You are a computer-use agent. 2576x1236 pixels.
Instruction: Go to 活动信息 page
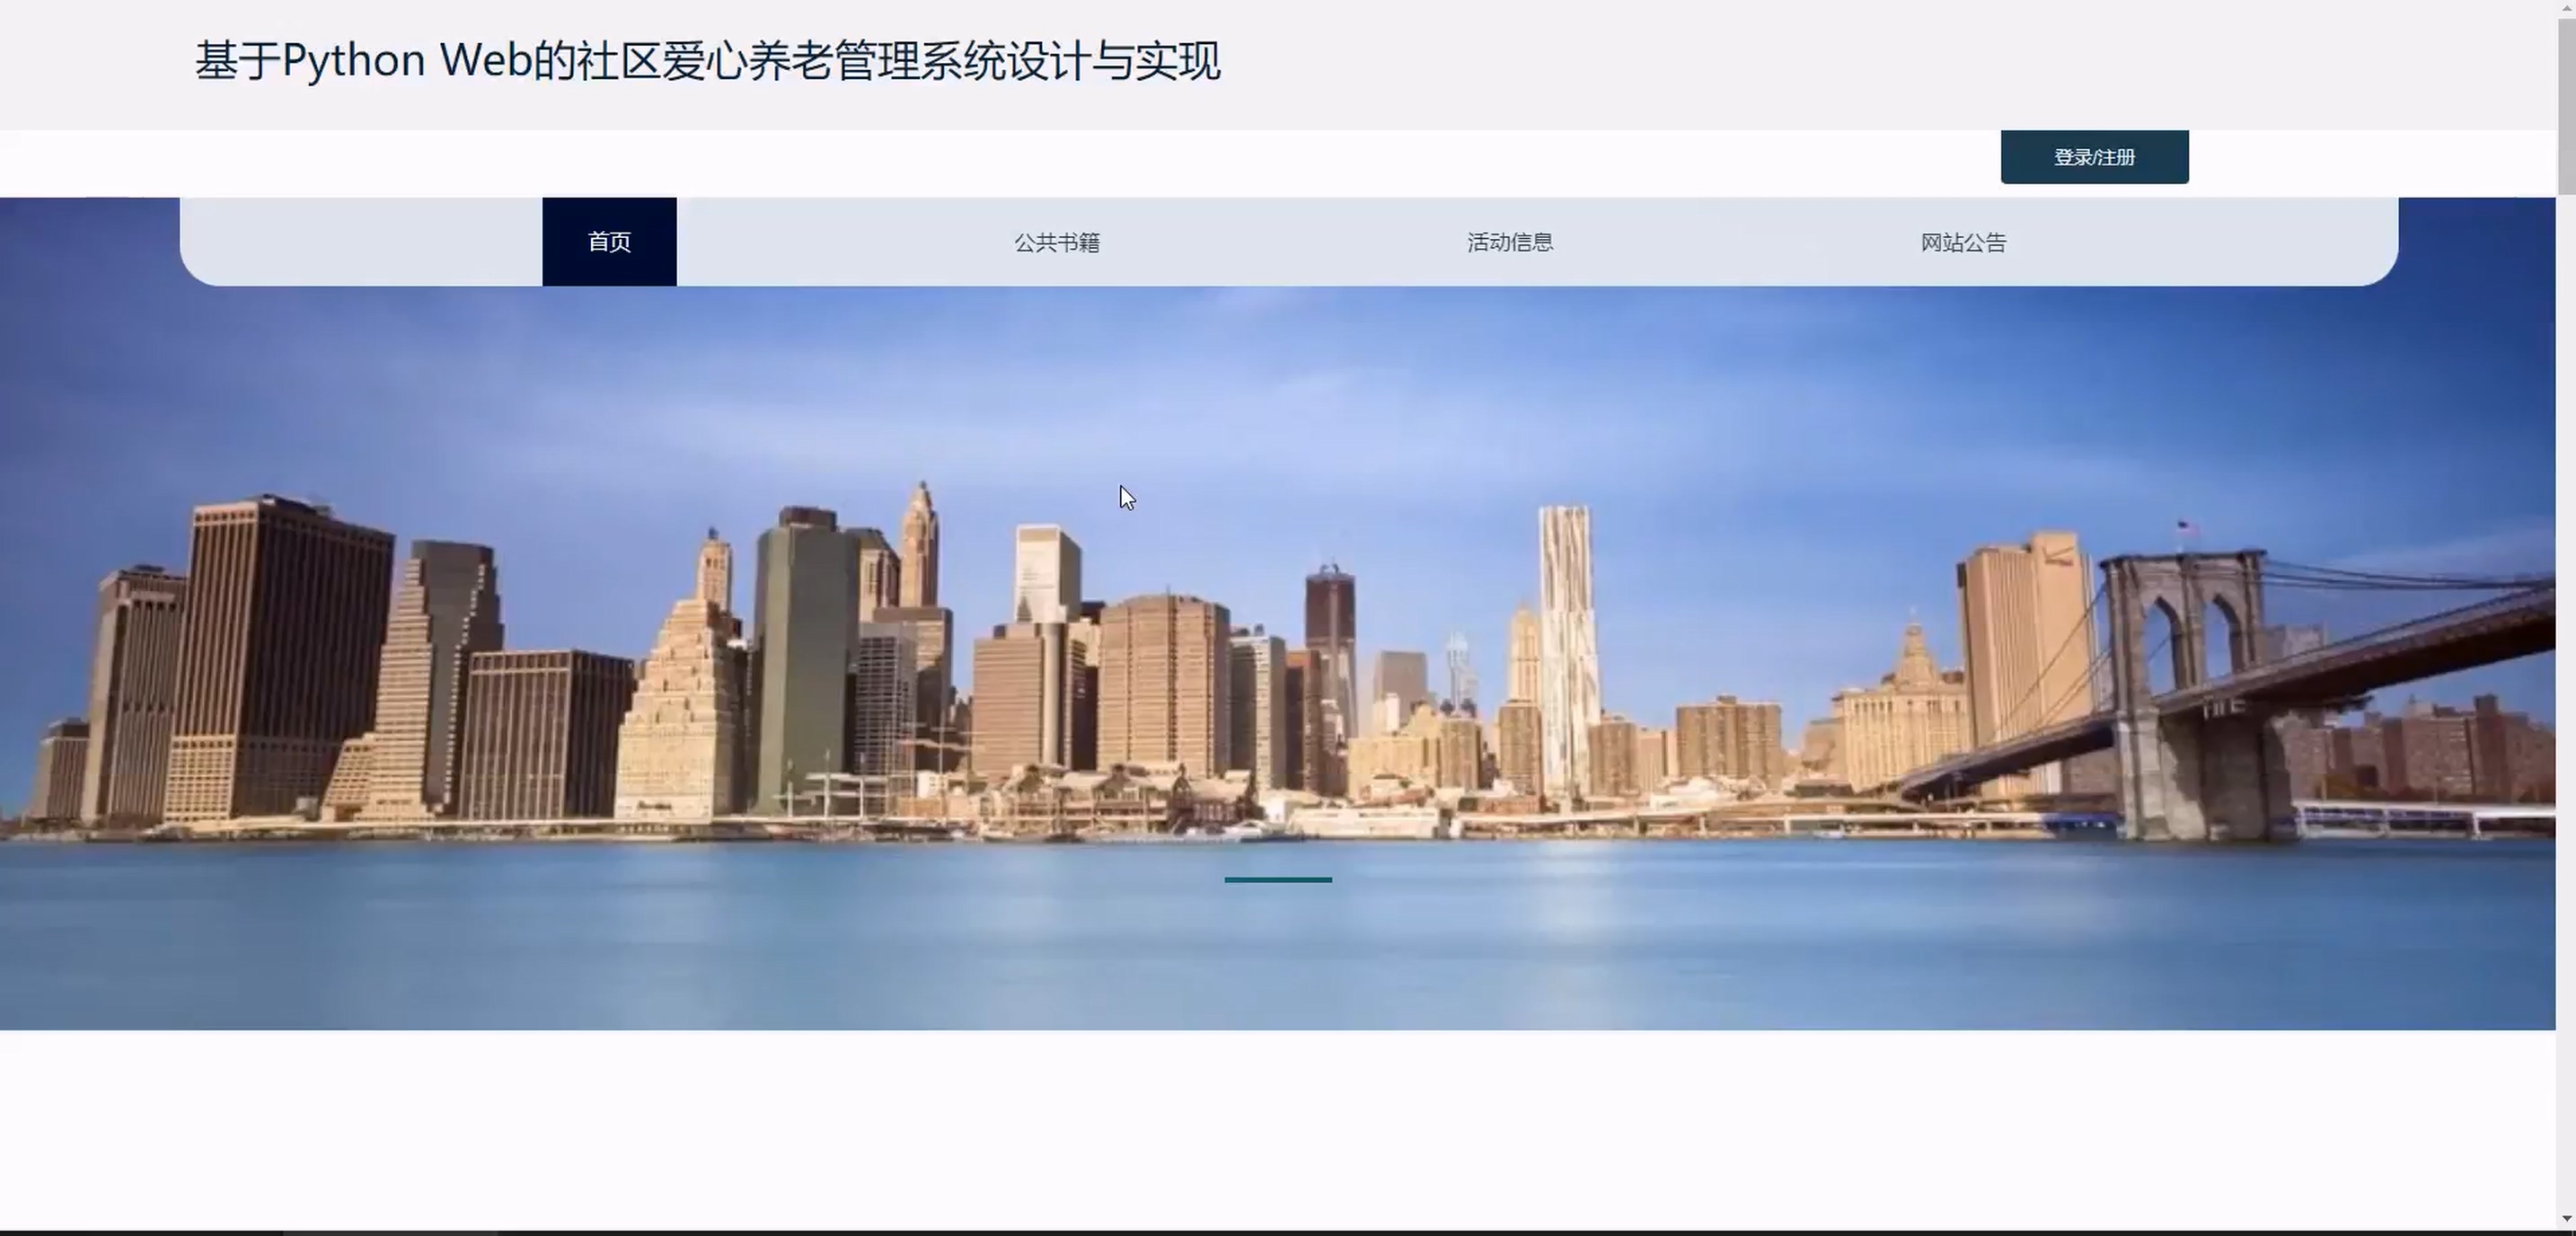coord(1510,242)
